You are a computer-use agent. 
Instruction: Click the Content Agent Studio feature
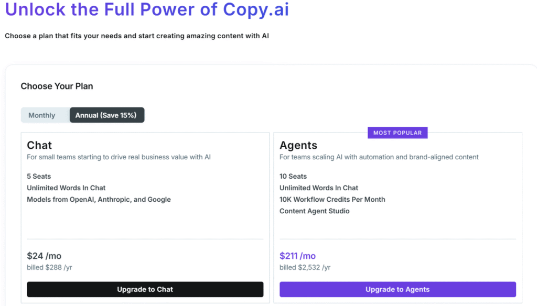pos(314,211)
